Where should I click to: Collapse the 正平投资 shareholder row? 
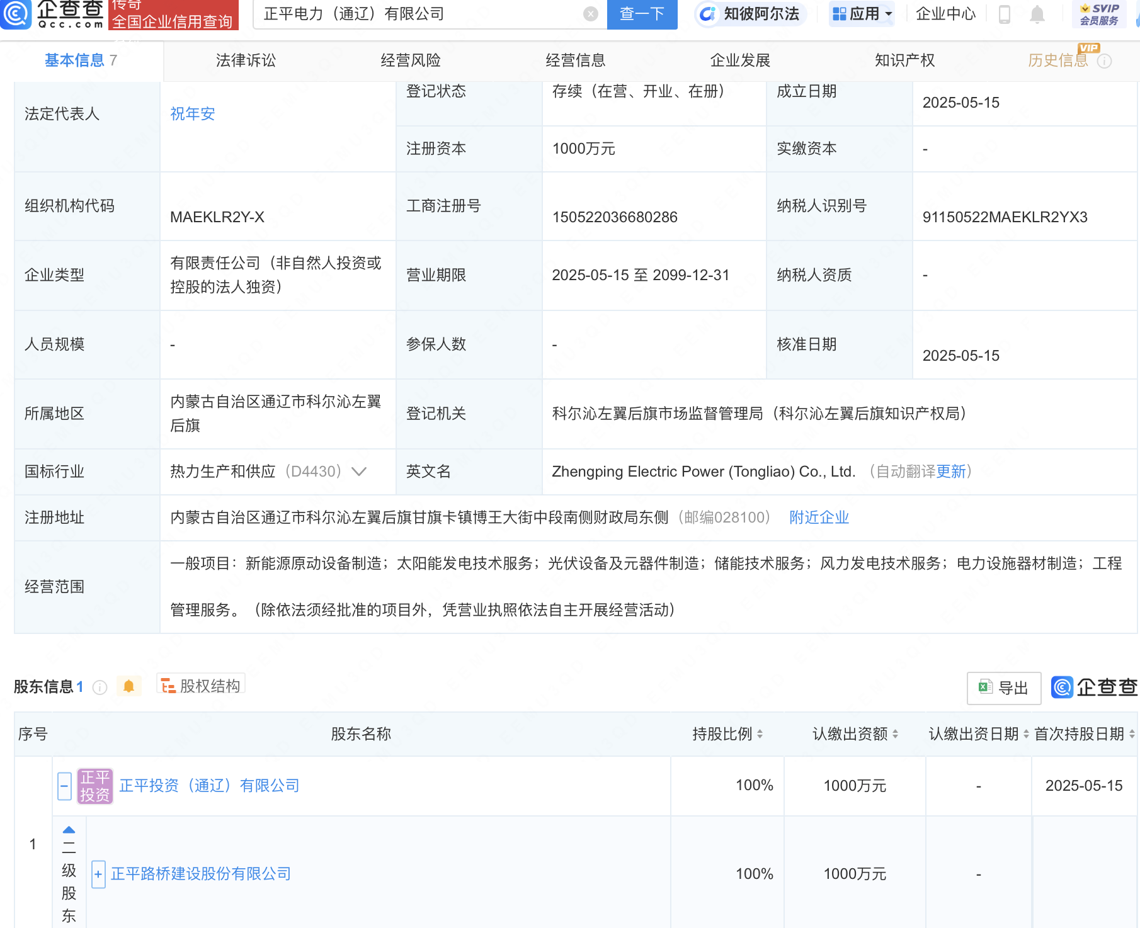click(x=64, y=786)
